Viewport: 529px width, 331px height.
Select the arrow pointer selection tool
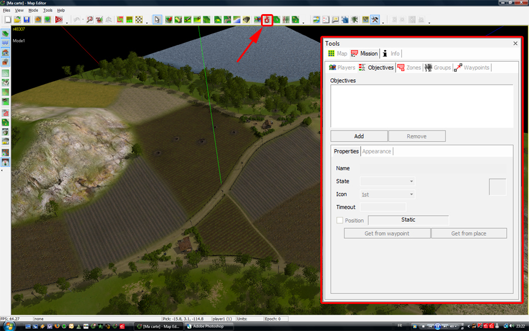(x=157, y=19)
